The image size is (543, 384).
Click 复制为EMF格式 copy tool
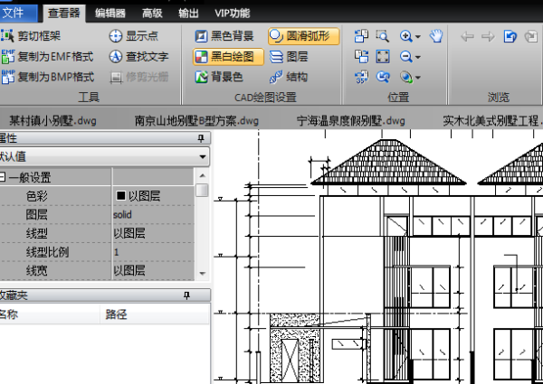[47, 56]
